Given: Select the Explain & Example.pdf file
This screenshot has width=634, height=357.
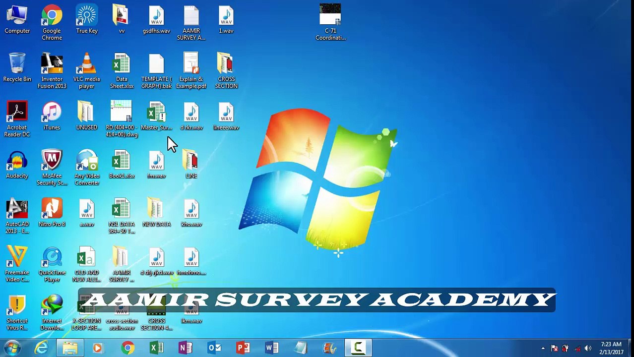Looking at the screenshot, I should [x=191, y=71].
